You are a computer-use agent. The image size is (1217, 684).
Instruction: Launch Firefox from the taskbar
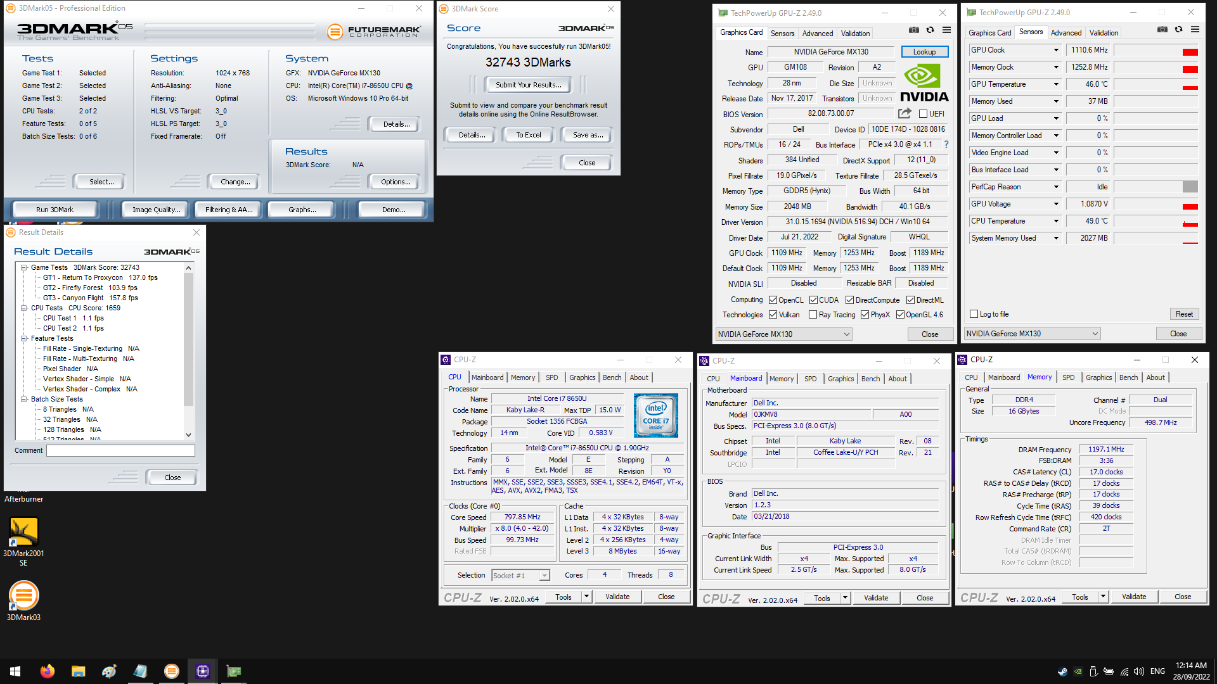pos(48,671)
